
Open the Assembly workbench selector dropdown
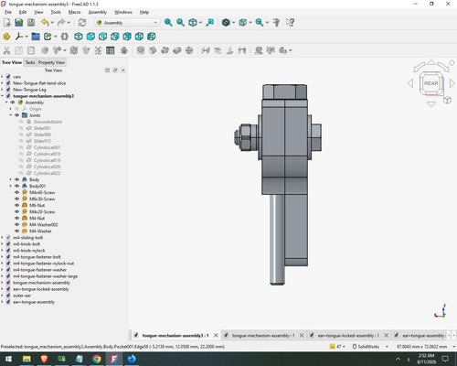point(127,23)
